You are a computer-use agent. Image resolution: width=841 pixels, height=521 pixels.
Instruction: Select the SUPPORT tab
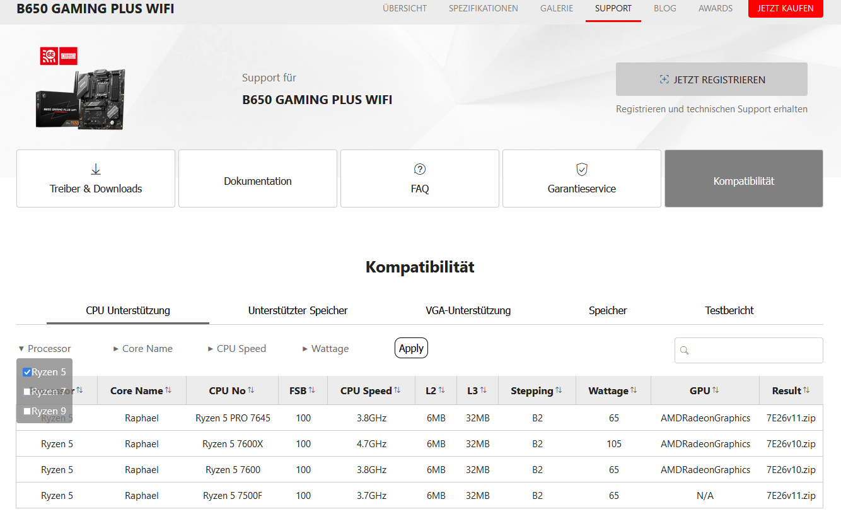click(x=613, y=8)
